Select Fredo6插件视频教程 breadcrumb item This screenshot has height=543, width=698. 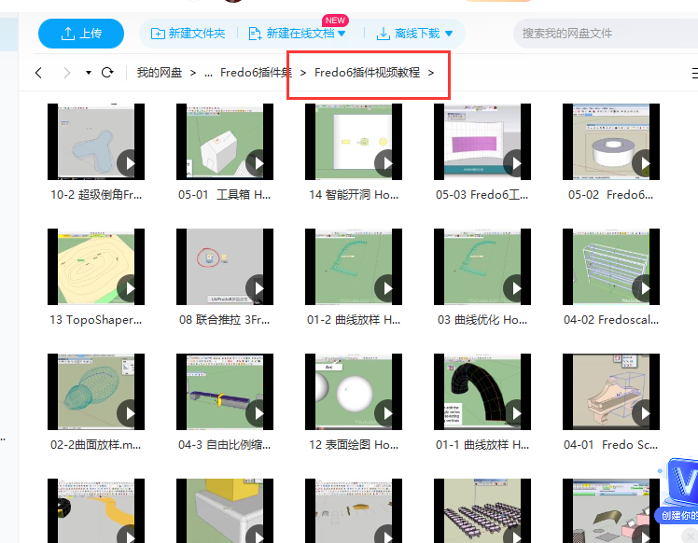click(367, 73)
